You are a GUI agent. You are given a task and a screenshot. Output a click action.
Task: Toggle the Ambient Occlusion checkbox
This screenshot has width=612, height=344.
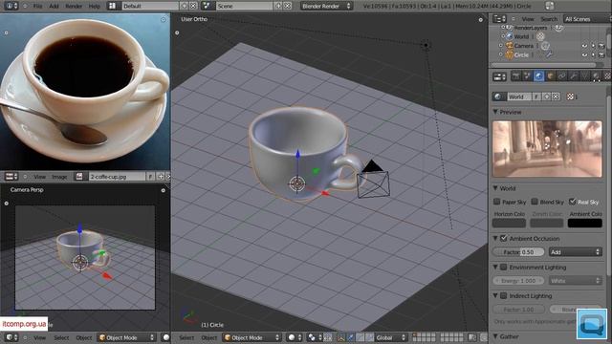pos(504,238)
